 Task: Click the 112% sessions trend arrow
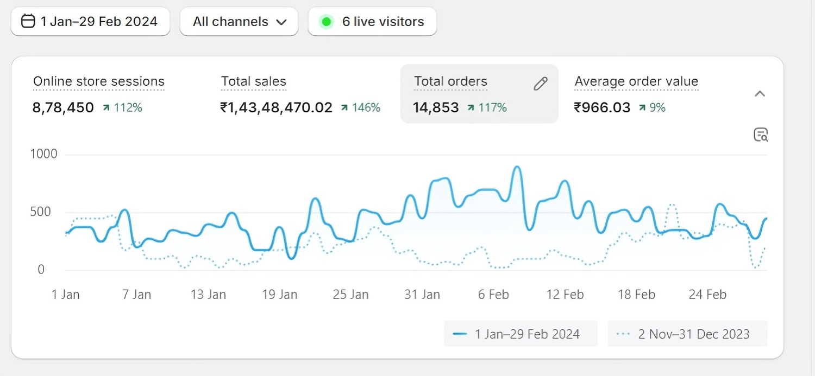pyautogui.click(x=105, y=108)
